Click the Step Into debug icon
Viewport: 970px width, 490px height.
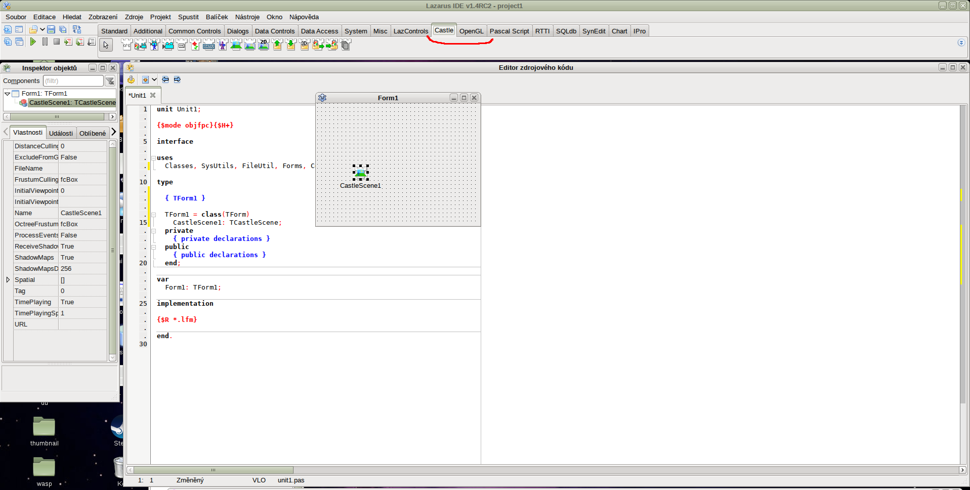pyautogui.click(x=68, y=42)
